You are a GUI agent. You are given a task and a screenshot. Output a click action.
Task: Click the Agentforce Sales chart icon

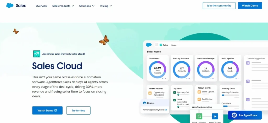click(37, 54)
